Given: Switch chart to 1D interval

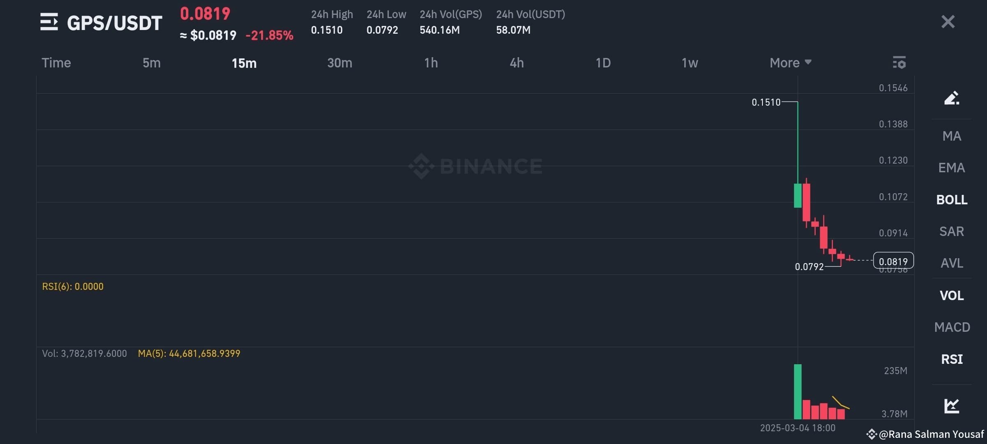Looking at the screenshot, I should pos(603,63).
